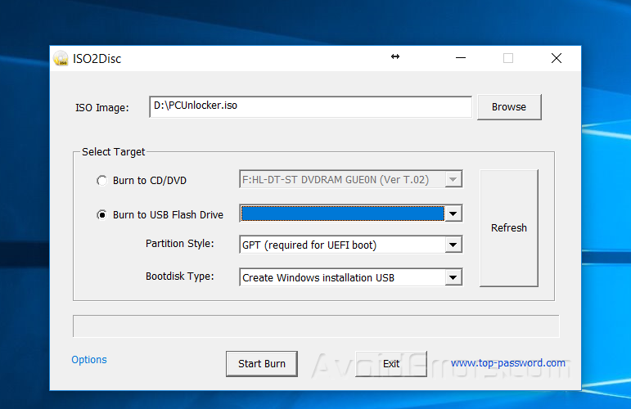The width and height of the screenshot is (631, 409).
Task: Expand the USB flash drive selection dropdown
Action: click(453, 214)
